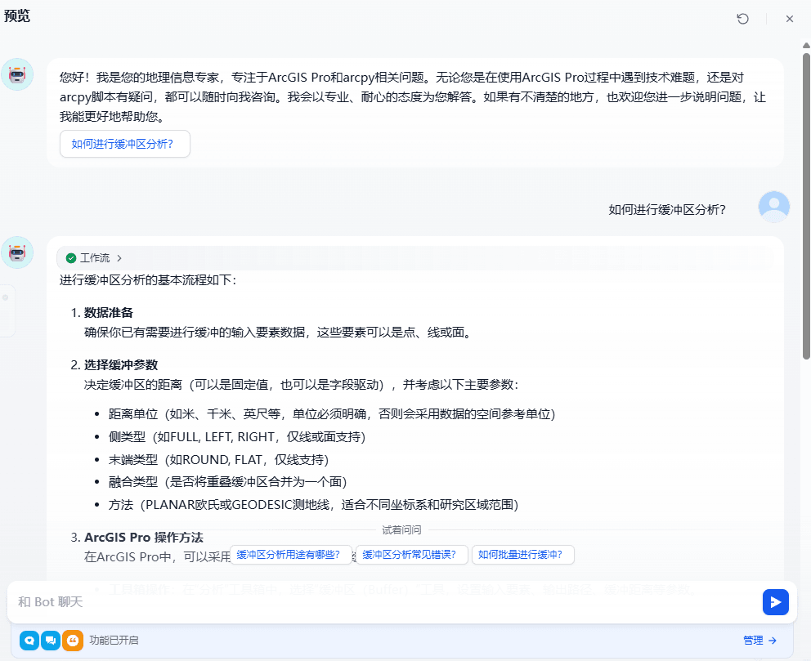811x661 pixels.
Task: Click the chat scrollbar thumb on the right
Action: 806,206
